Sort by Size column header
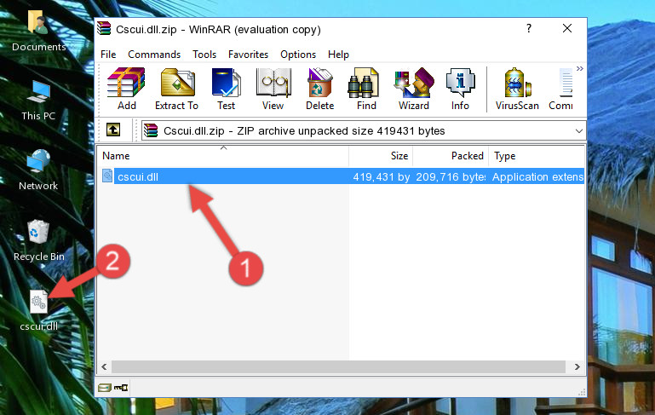The height and width of the screenshot is (415, 655). click(381, 156)
